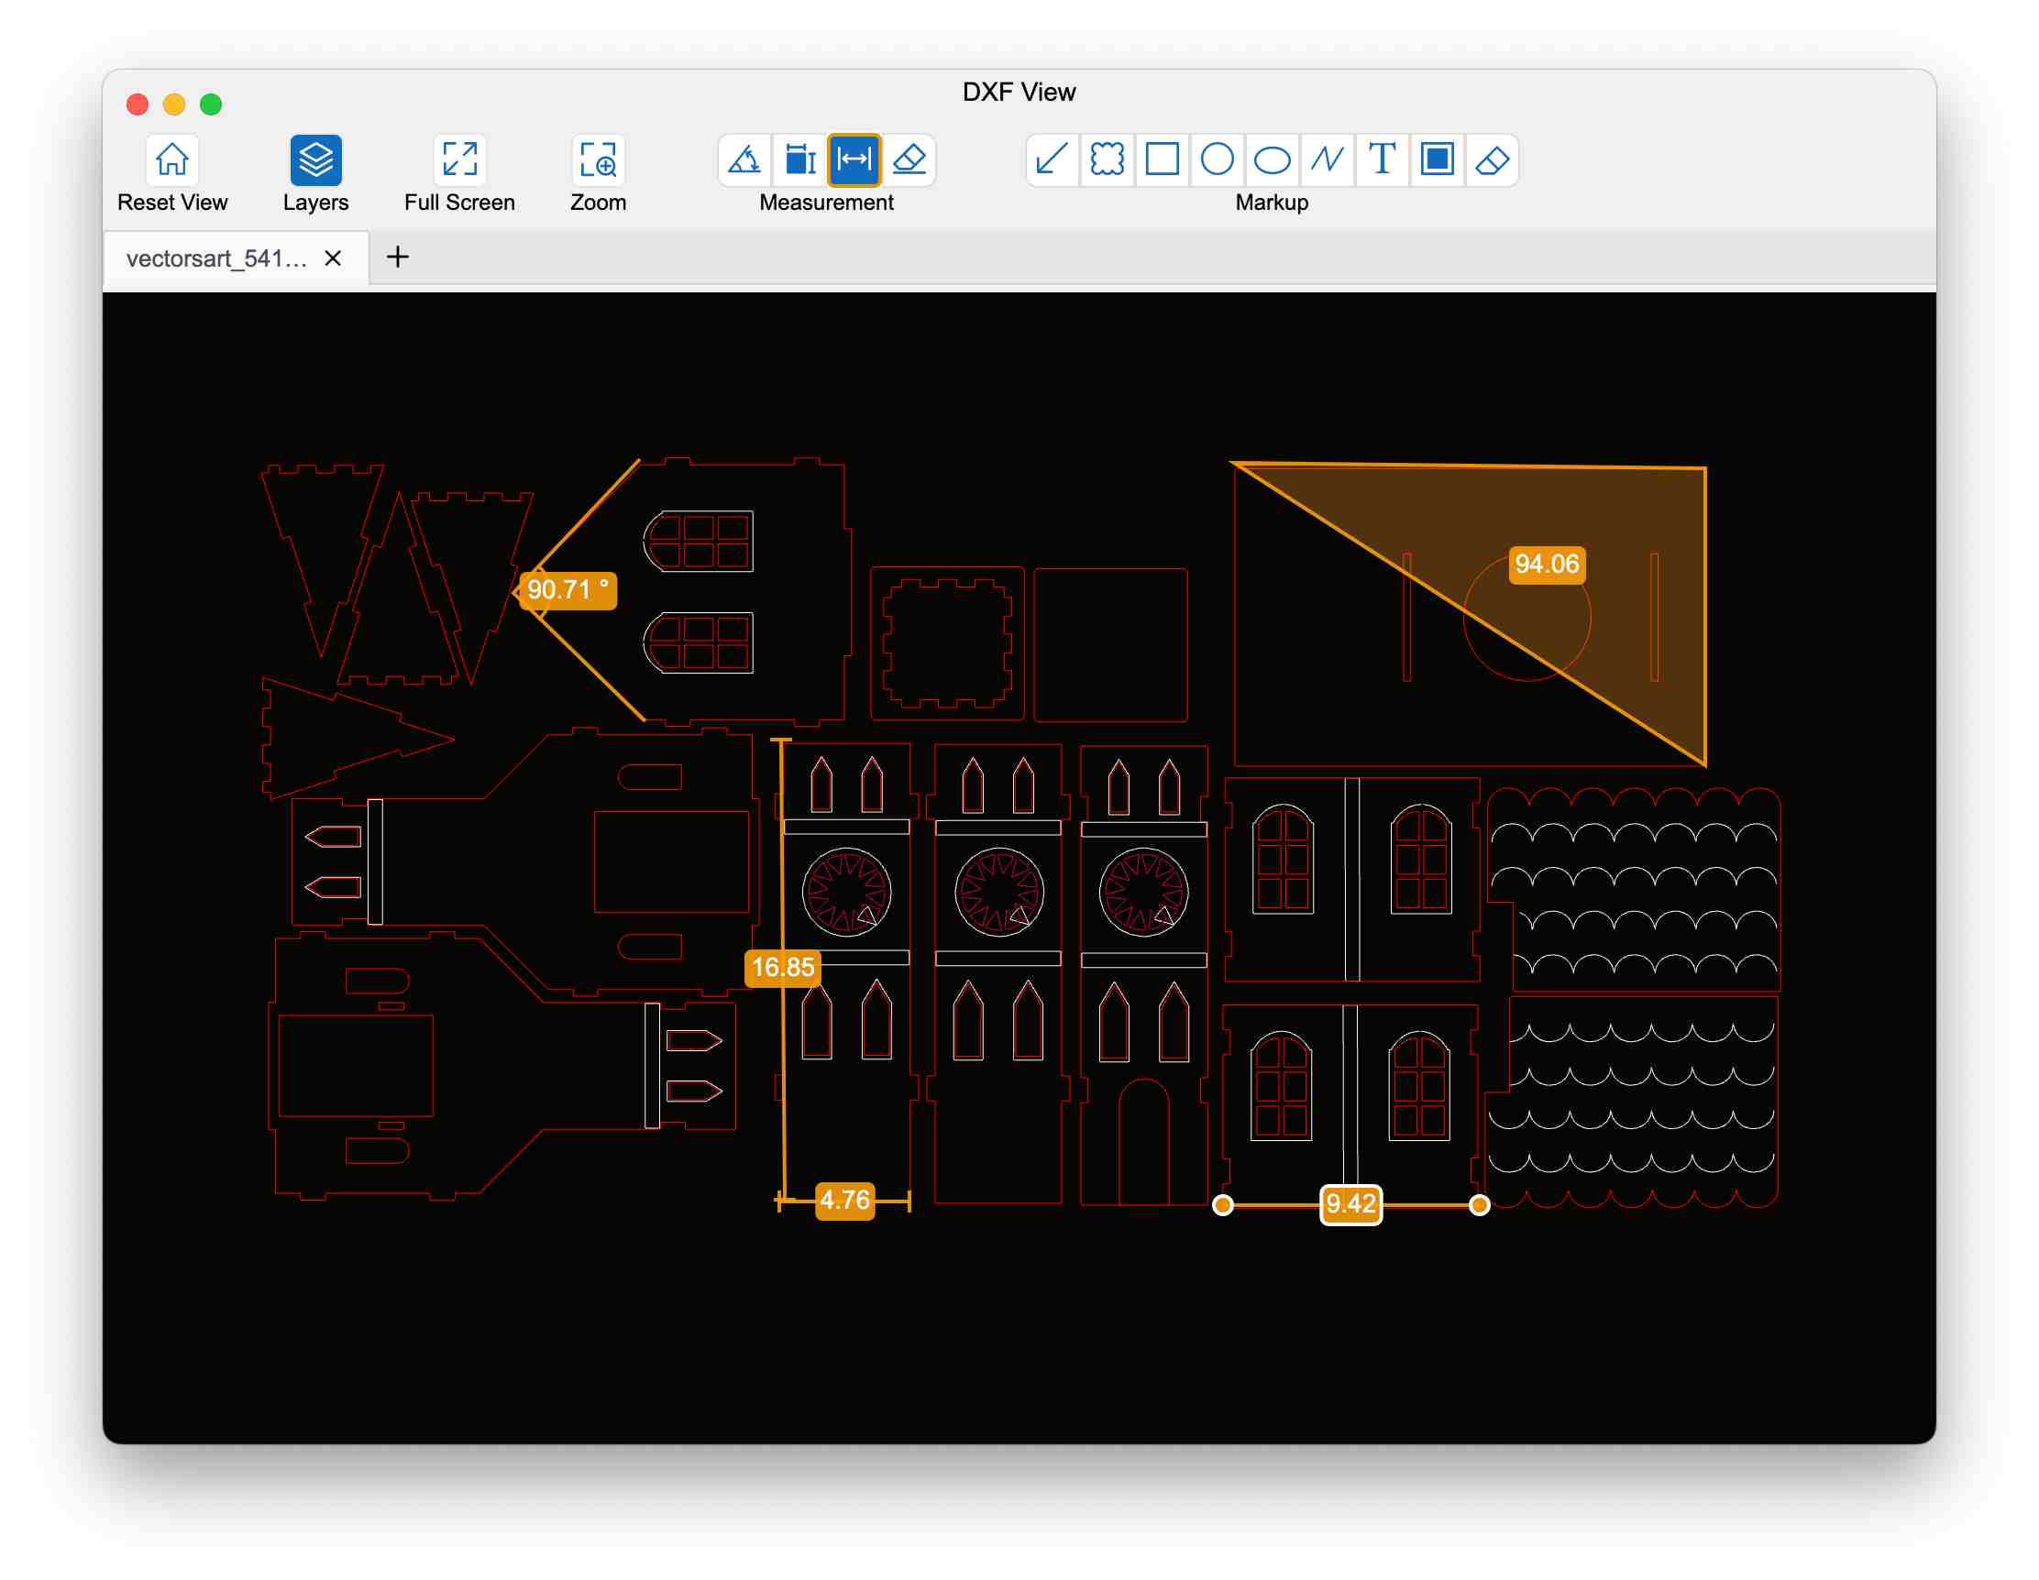Select the distance measurement tool
2039x1580 pixels.
[854, 159]
